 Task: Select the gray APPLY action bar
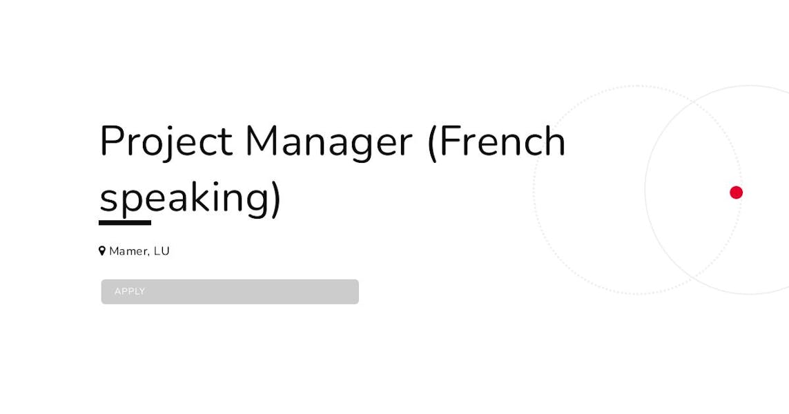point(230,291)
